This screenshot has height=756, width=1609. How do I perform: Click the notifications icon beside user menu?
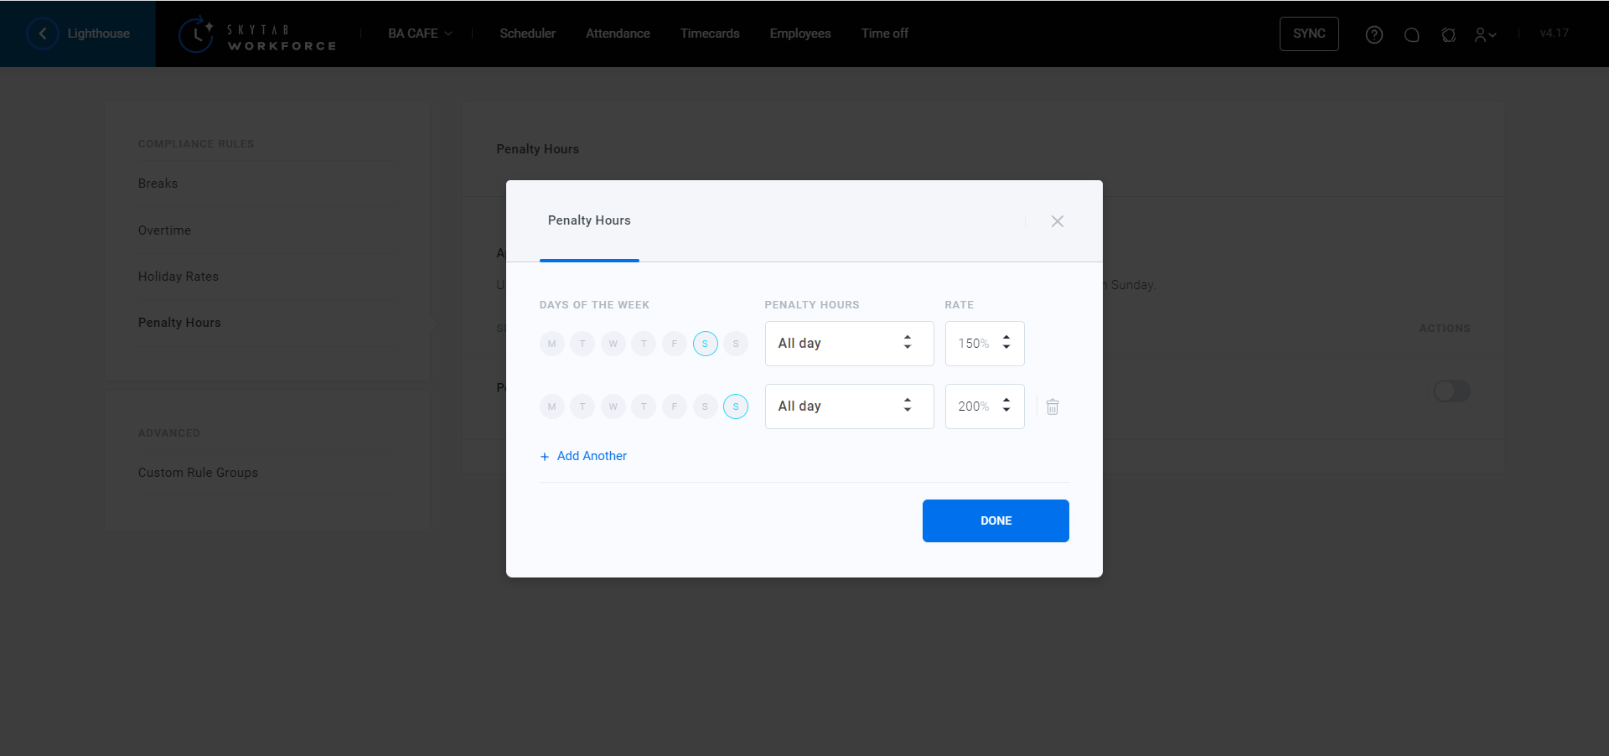click(x=1448, y=34)
